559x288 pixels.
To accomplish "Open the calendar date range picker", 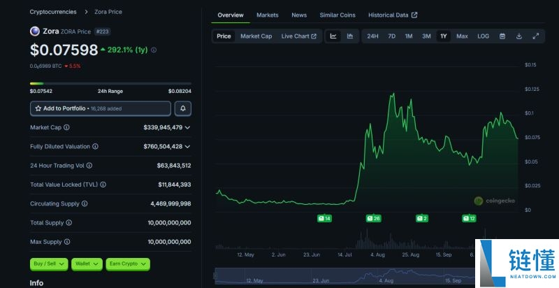I will tap(502, 36).
